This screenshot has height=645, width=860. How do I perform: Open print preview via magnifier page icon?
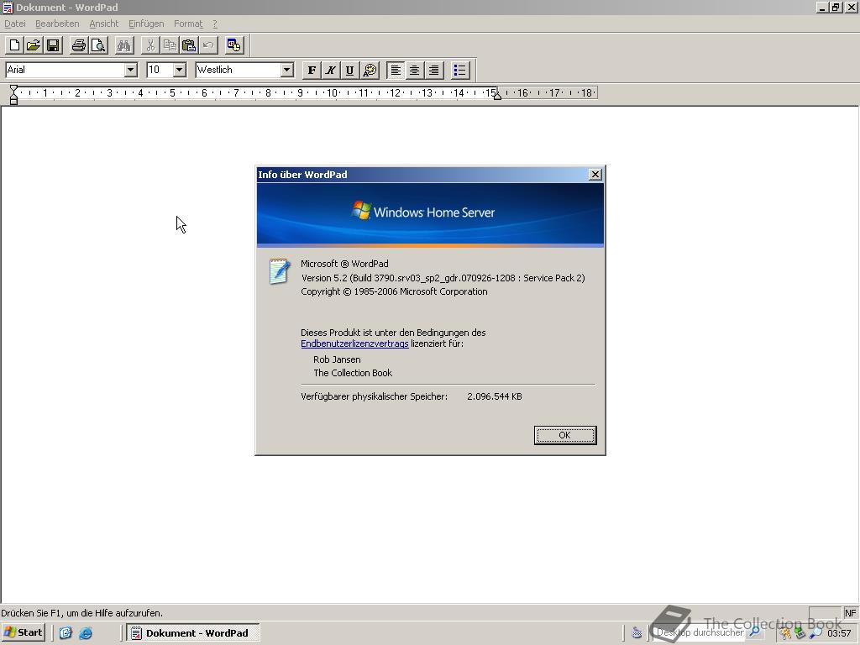click(98, 45)
